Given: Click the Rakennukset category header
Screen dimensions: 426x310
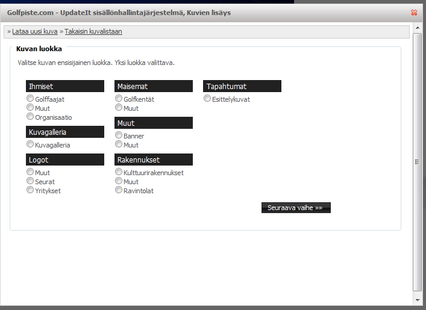Looking at the screenshot, I should point(154,160).
